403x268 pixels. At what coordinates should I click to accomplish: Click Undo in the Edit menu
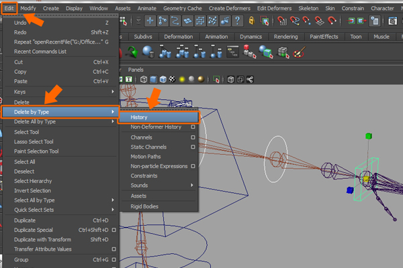[x=61, y=23]
